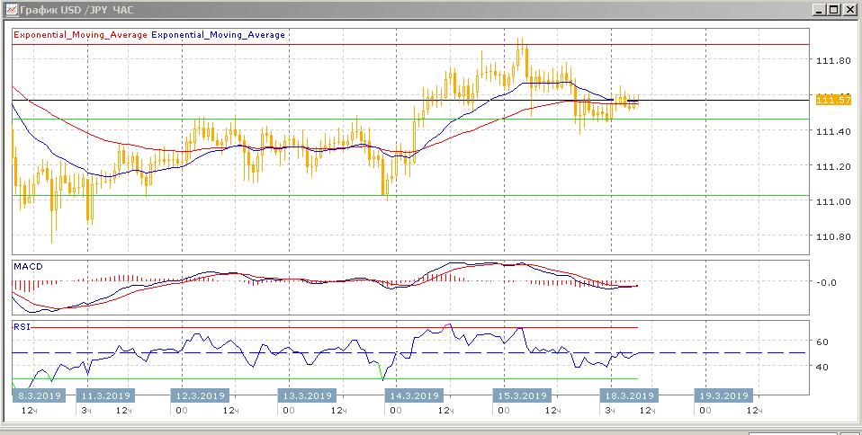Image resolution: width=862 pixels, height=435 pixels.
Task: Click the blue Exponential_Moving_Average legend label
Action: (x=219, y=35)
